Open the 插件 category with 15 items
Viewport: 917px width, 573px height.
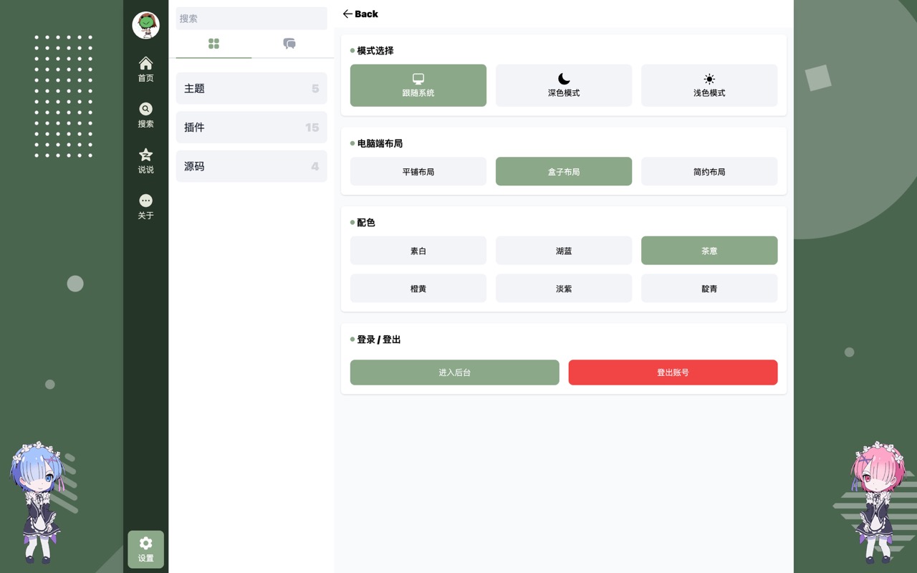pyautogui.click(x=251, y=127)
